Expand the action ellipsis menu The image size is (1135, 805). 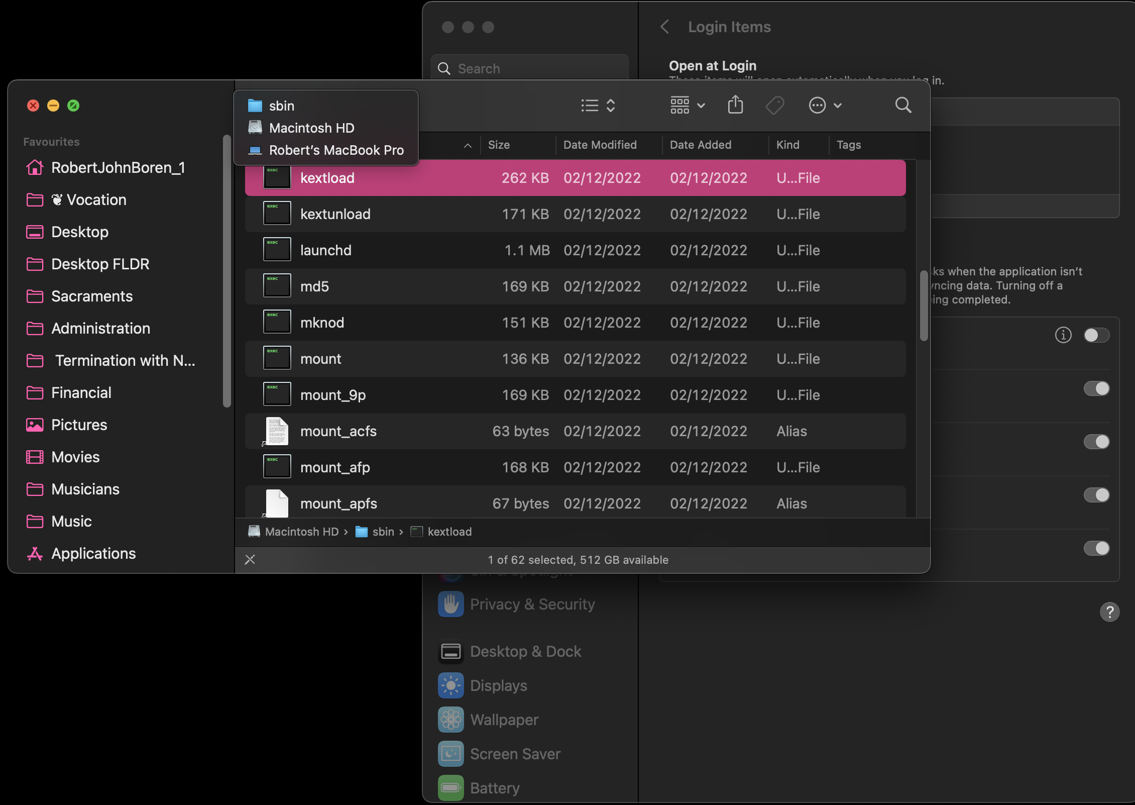point(825,105)
